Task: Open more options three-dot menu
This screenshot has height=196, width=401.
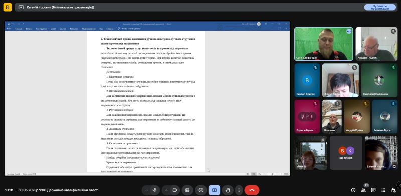Action: pos(239,190)
